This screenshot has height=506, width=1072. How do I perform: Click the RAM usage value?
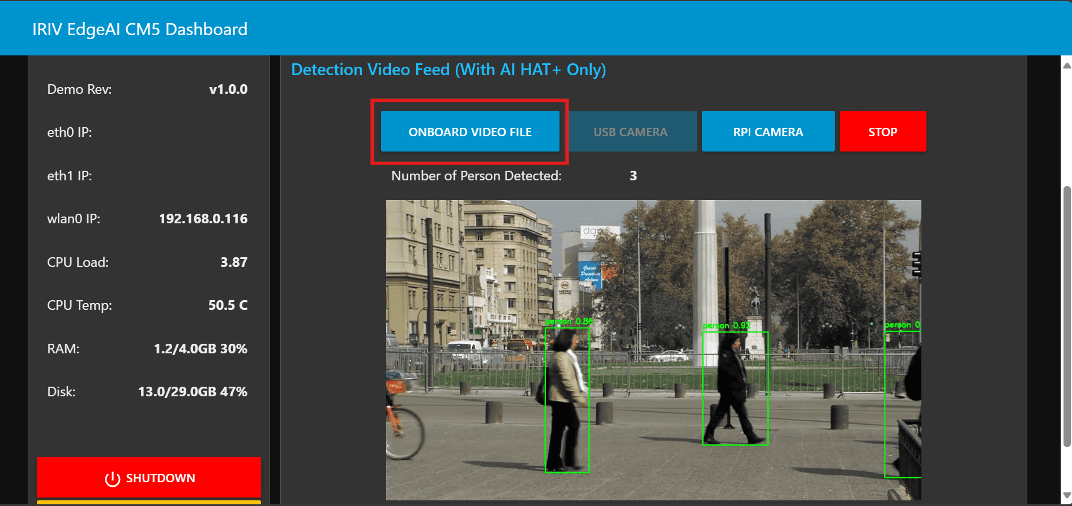click(200, 349)
